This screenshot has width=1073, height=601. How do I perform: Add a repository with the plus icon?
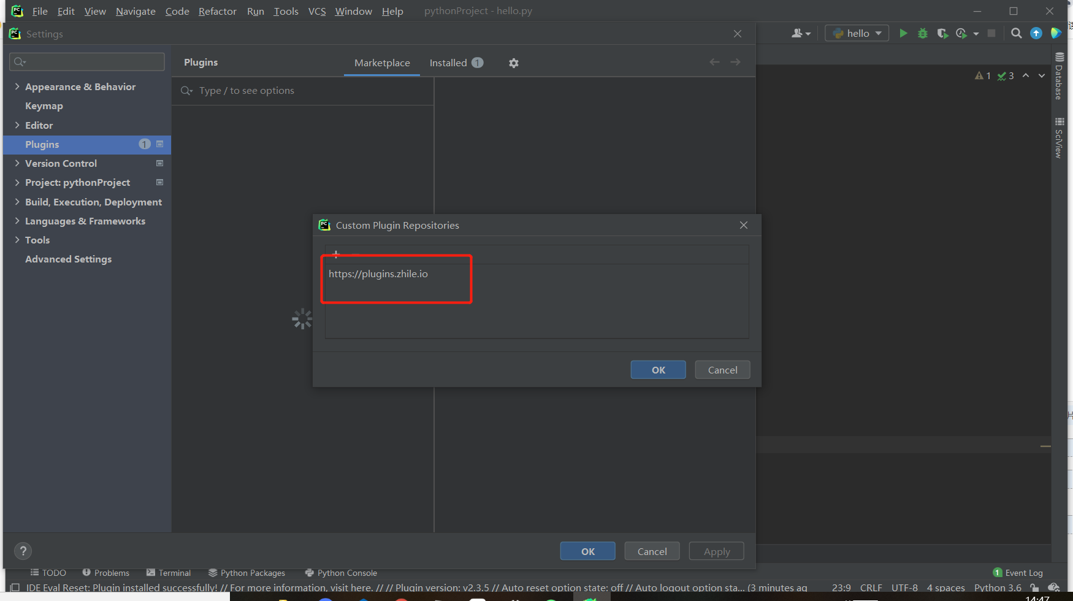click(335, 254)
